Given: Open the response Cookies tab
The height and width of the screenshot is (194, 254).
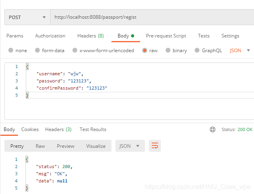Looking at the screenshot, I should [x=30, y=129].
